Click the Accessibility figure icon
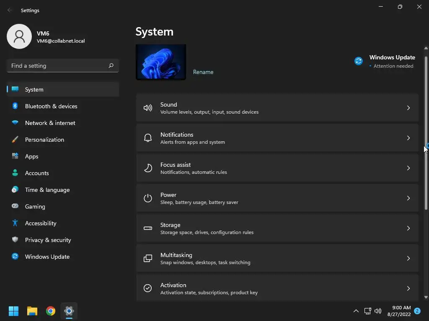Screen dimensions: 429x321 pos(15,223)
